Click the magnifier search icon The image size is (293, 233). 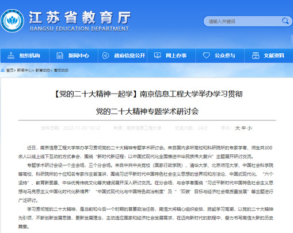tap(285, 21)
